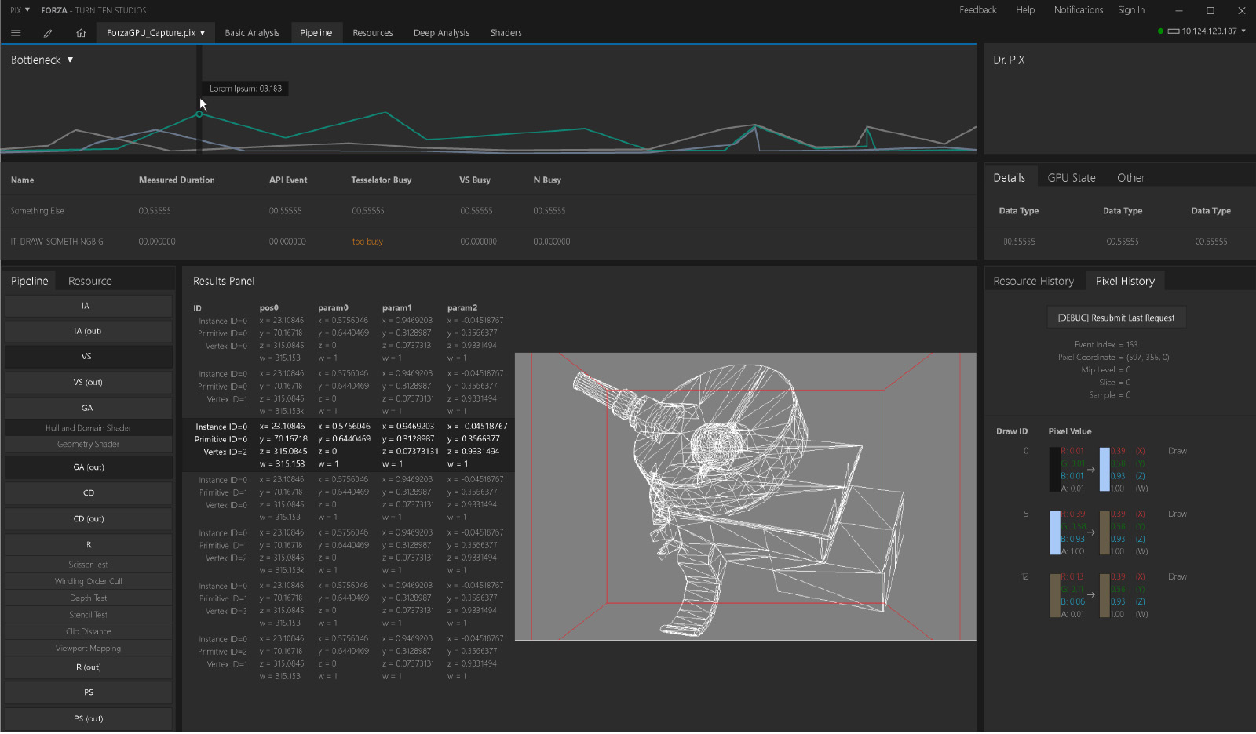
Task: Switch to the Shaders tab
Action: pyautogui.click(x=506, y=32)
